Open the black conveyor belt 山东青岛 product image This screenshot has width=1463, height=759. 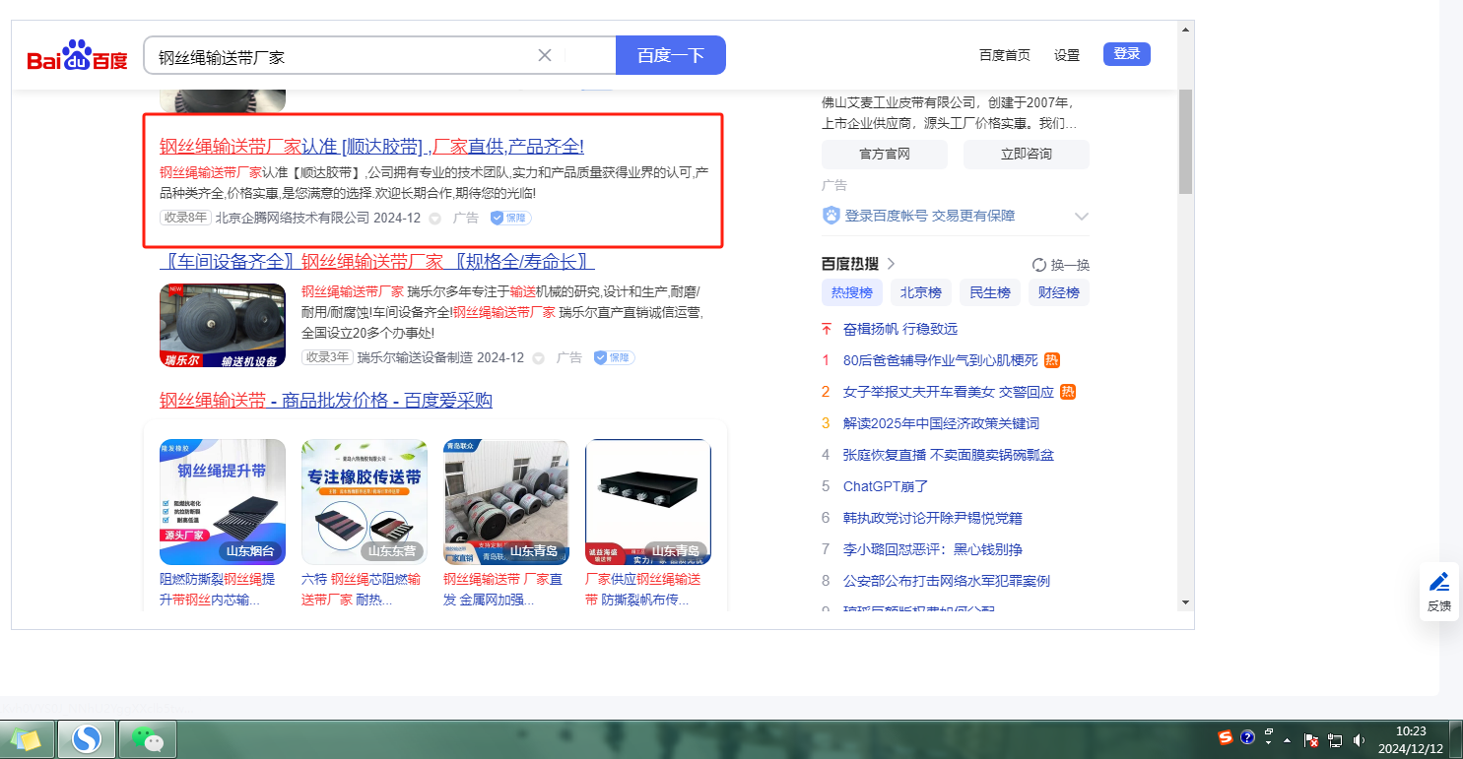(648, 502)
